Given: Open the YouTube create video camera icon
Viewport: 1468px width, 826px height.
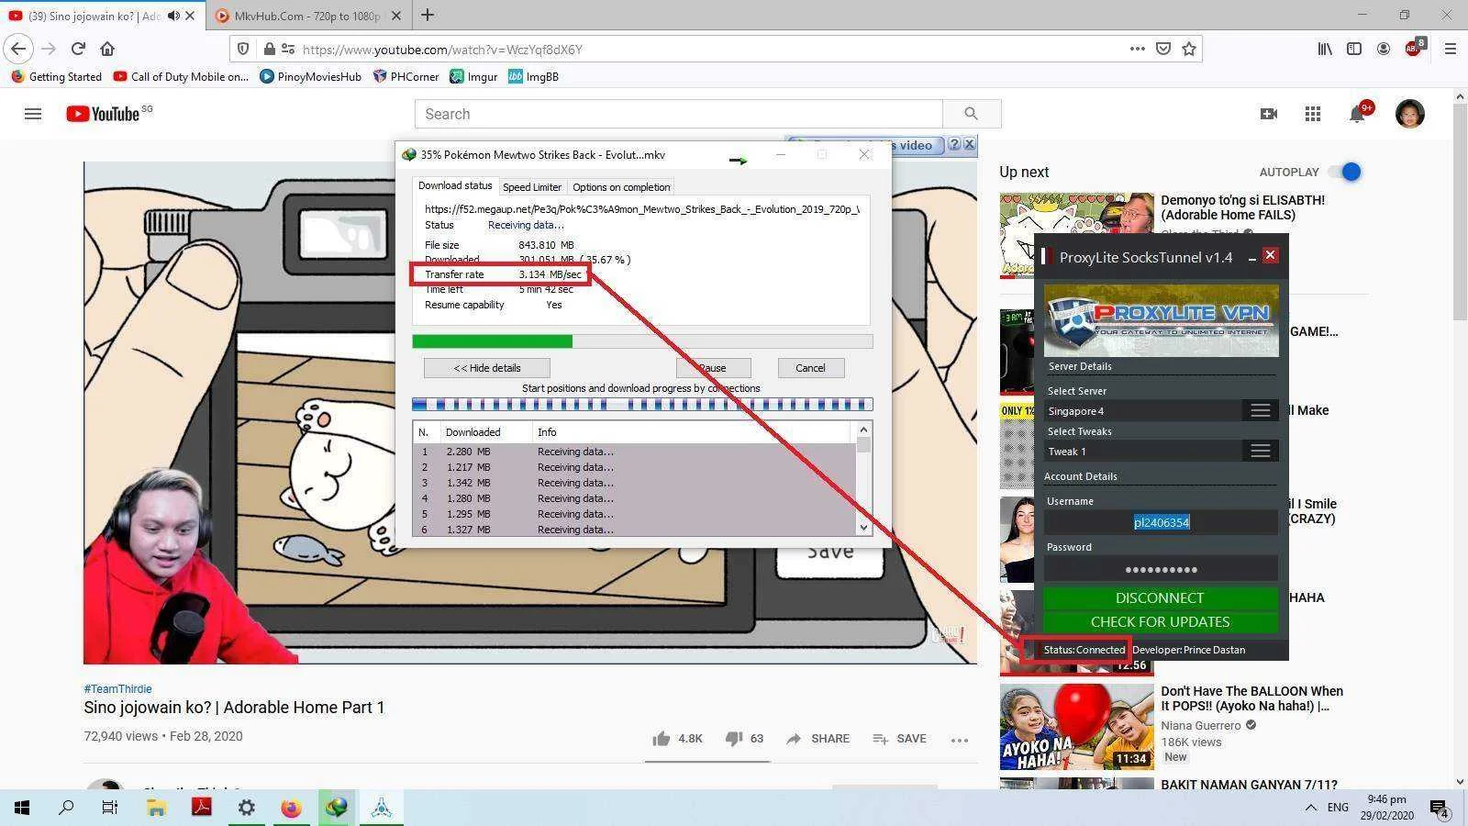Looking at the screenshot, I should (x=1269, y=114).
